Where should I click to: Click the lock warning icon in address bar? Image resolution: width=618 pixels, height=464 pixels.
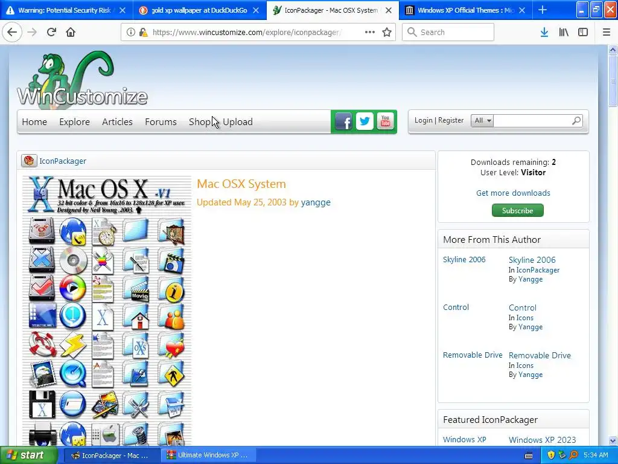(x=144, y=33)
